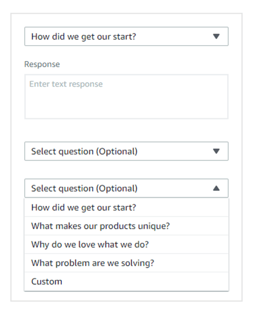The height and width of the screenshot is (317, 260).
Task: Click the empty space between the Response box and middle dropdown
Action: 127,130
